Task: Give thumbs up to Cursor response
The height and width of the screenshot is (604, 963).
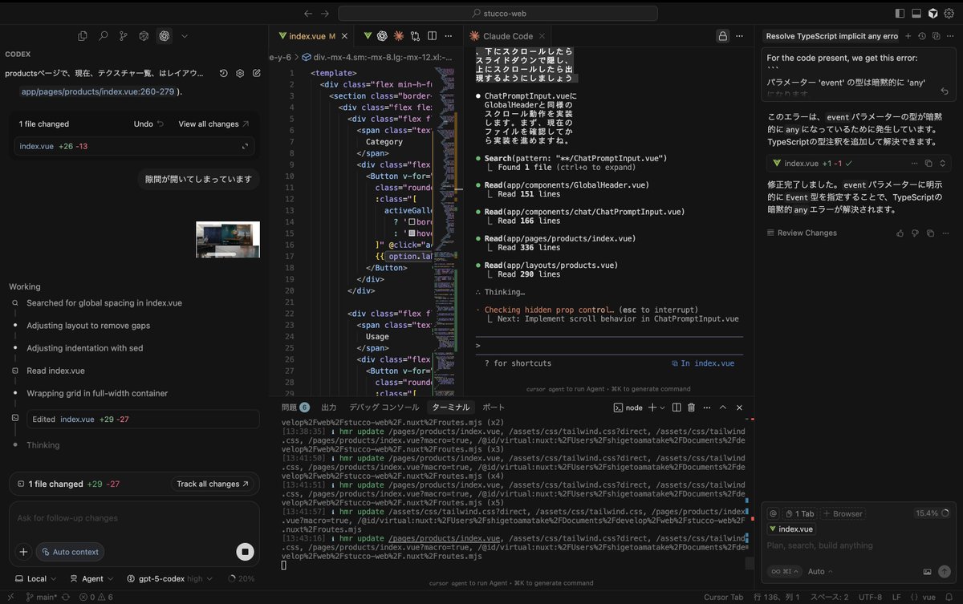Action: (900, 233)
